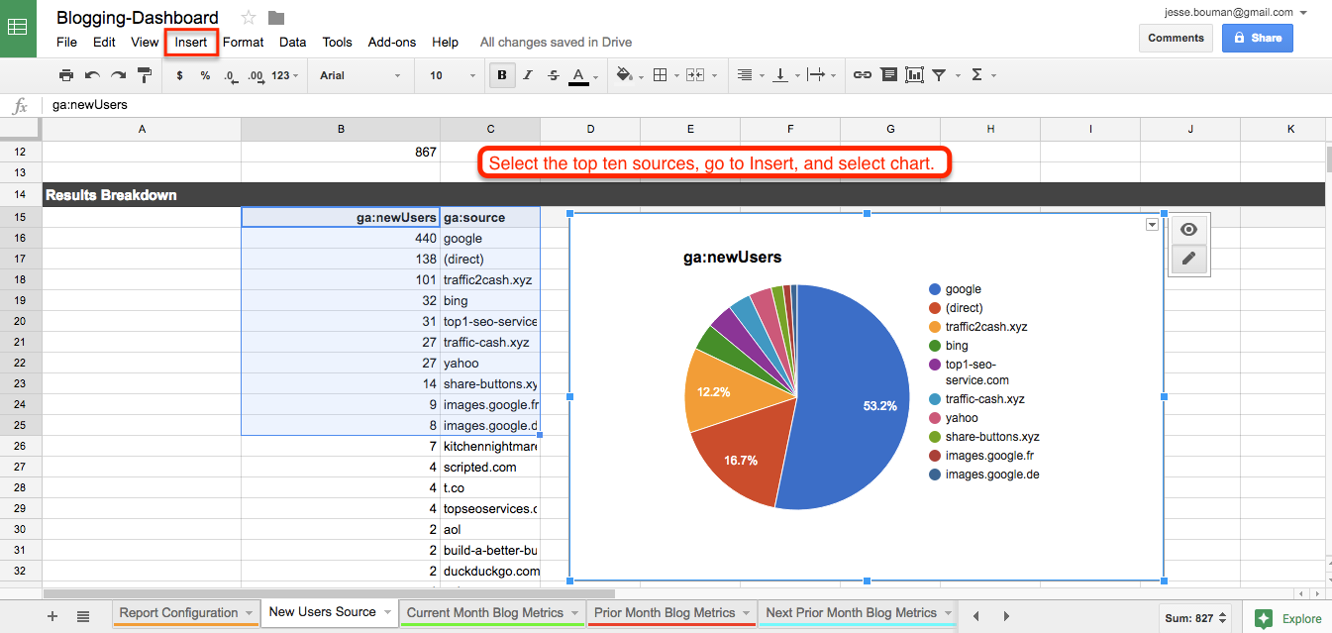
Task: Click the Filter icon
Action: (939, 75)
